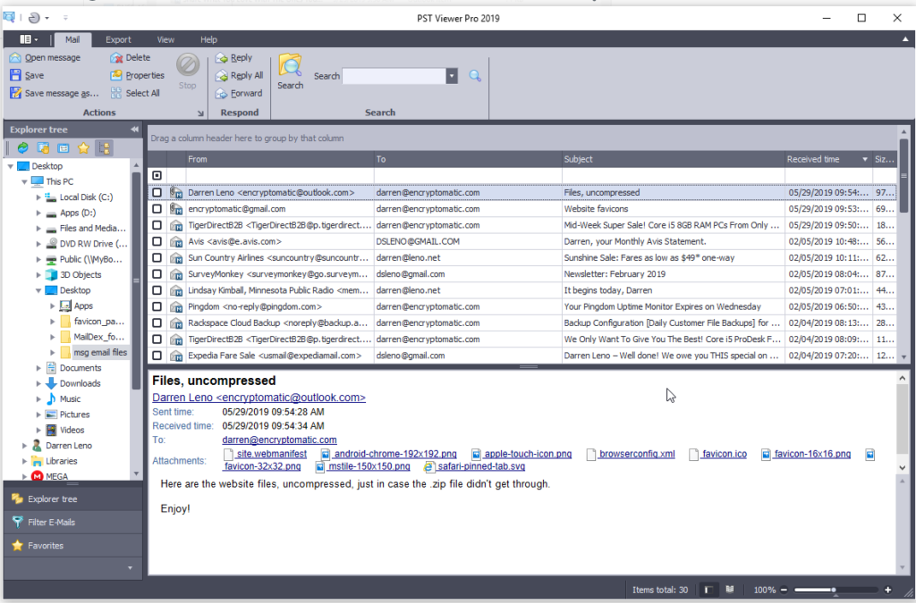The height and width of the screenshot is (603, 916).
Task: Click the Save message as icon
Action: pyautogui.click(x=15, y=93)
